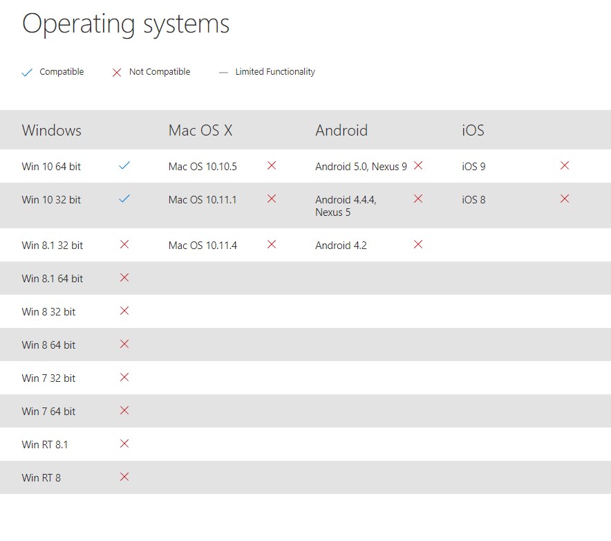Click the Limited Functionality dash icon
This screenshot has width=611, height=541.
point(223,73)
